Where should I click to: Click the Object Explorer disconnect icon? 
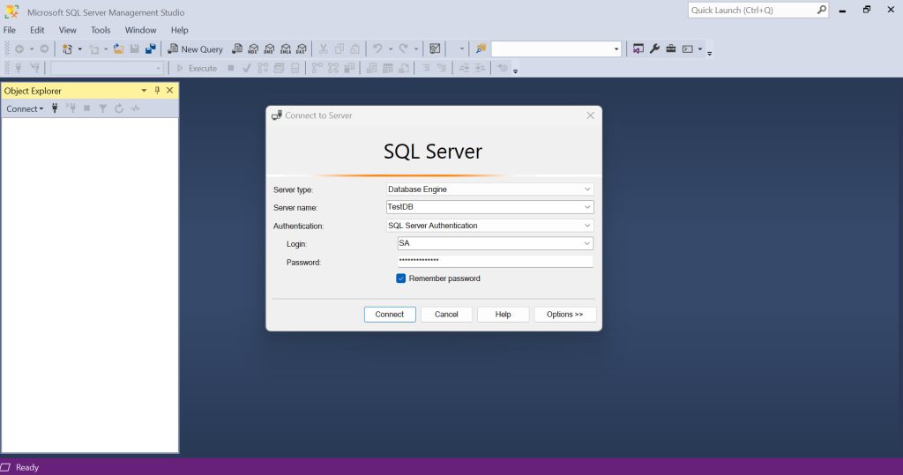pos(71,108)
